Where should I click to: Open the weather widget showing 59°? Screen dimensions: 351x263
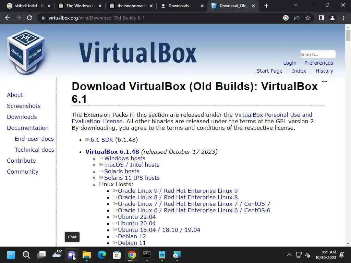57,254
